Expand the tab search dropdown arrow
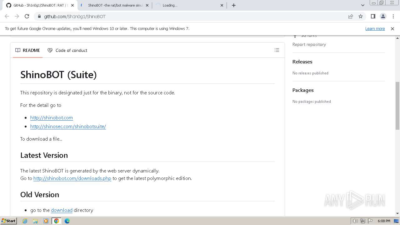Image resolution: width=400 pixels, height=225 pixels. point(362,5)
